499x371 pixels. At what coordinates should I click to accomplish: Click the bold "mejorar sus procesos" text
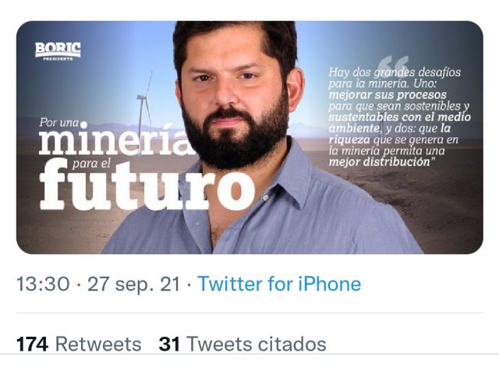[388, 95]
